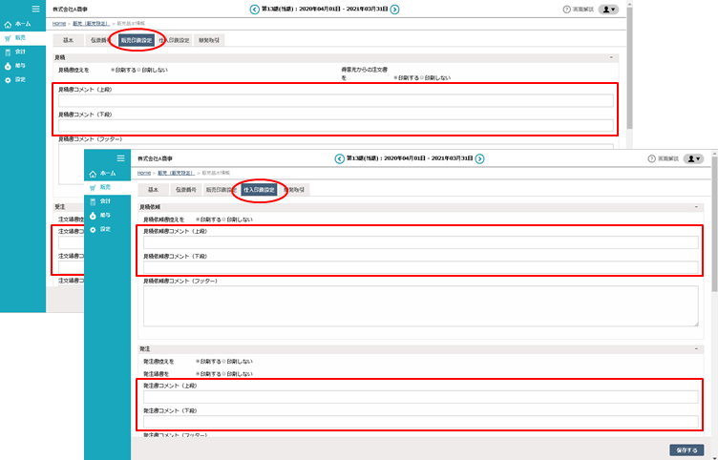Open 給与 in the front window sidebar
The image size is (718, 460).
pos(102,216)
